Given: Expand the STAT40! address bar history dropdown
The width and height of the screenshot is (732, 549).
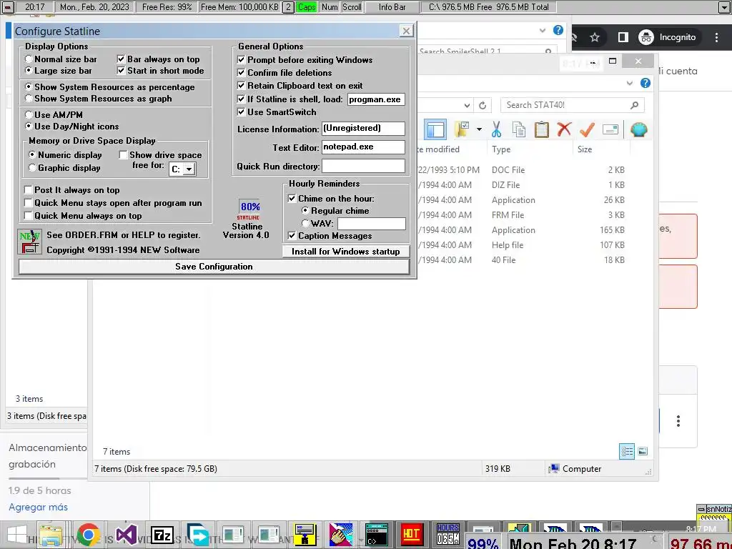Looking at the screenshot, I should pyautogui.click(x=466, y=105).
